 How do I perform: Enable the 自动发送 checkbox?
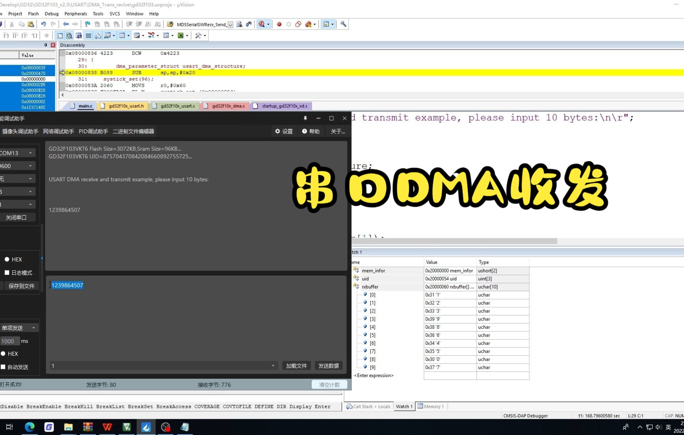pos(3,367)
